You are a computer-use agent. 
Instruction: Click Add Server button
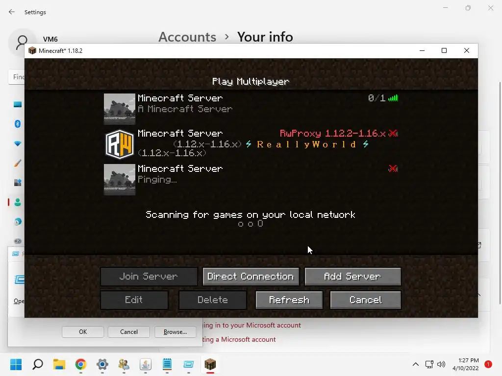[x=352, y=277]
